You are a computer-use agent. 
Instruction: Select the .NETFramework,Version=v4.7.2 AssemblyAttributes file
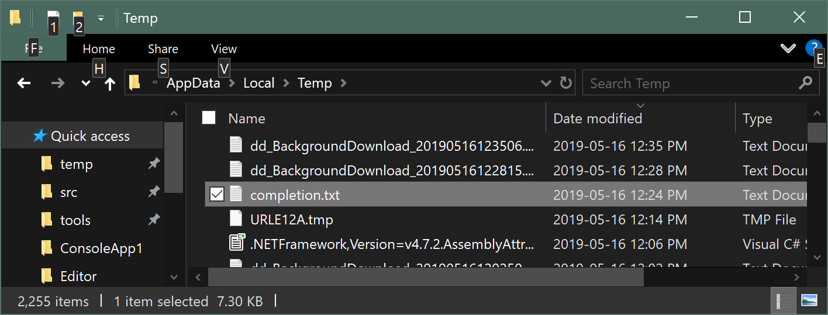[x=392, y=244]
